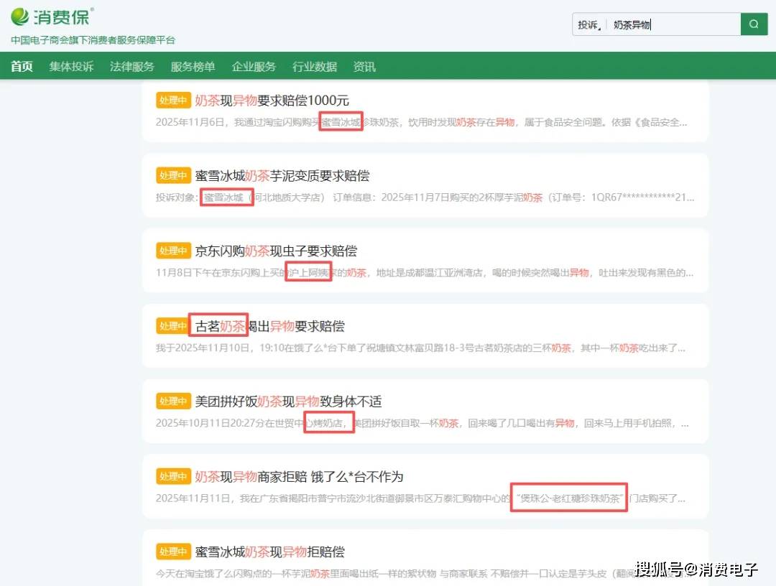Open the 企业服务 nav item
The image size is (776, 586).
(254, 67)
